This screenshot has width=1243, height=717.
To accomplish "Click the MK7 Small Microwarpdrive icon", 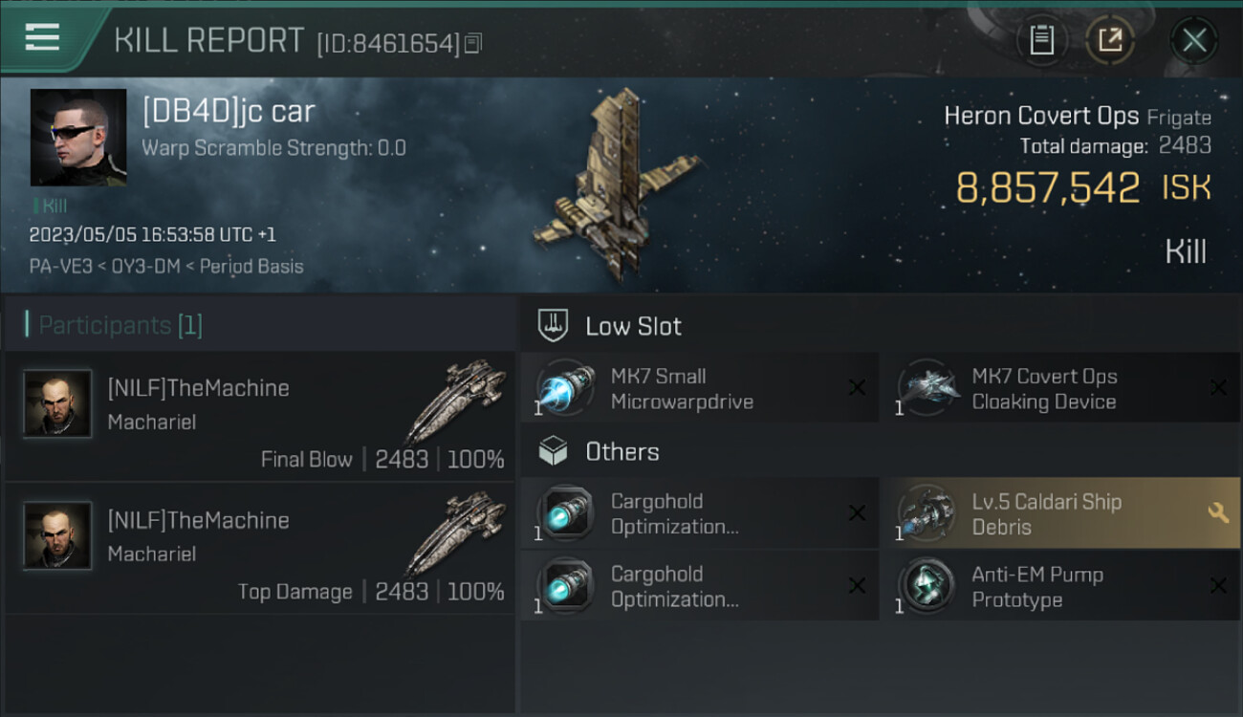I will (565, 388).
